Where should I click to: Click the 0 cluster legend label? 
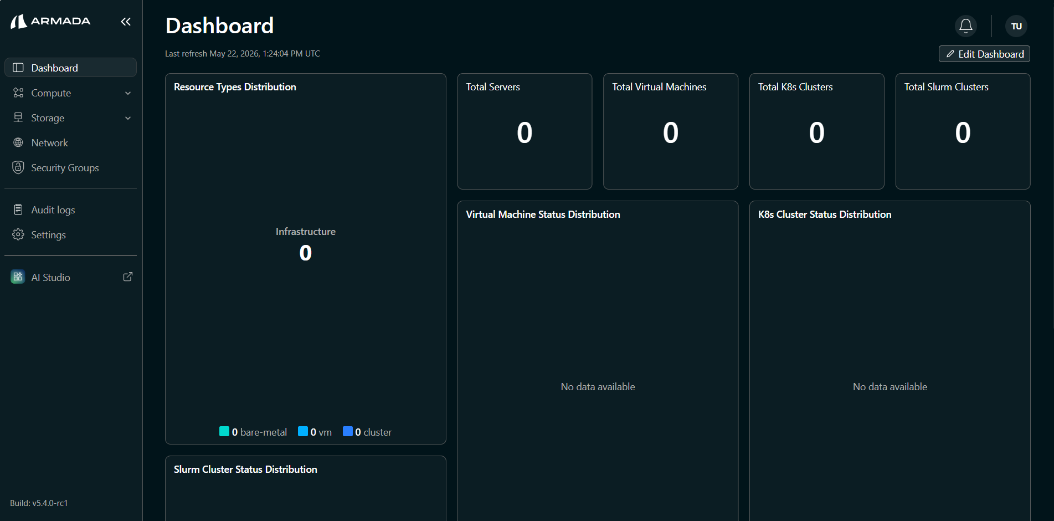(373, 432)
